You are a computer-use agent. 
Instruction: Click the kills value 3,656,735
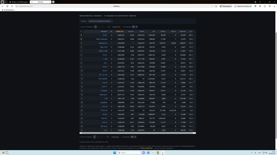click(x=121, y=35)
